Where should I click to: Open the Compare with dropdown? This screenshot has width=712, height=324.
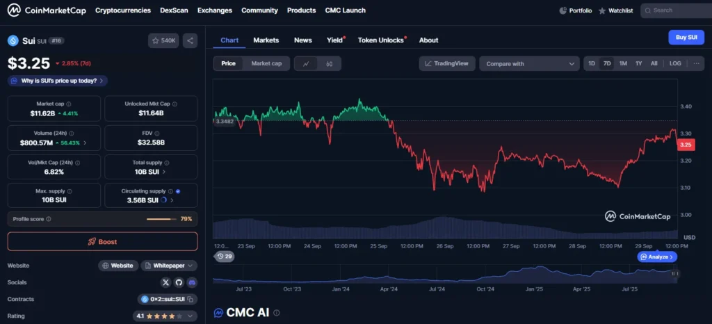[529, 63]
